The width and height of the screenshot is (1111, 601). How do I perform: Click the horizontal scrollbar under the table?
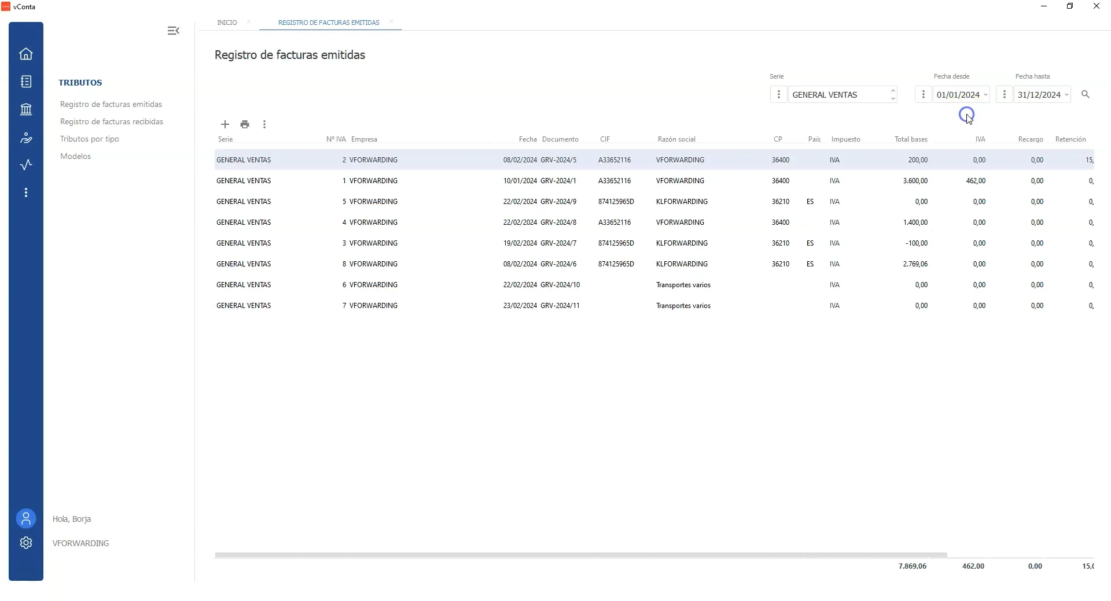[580, 555]
